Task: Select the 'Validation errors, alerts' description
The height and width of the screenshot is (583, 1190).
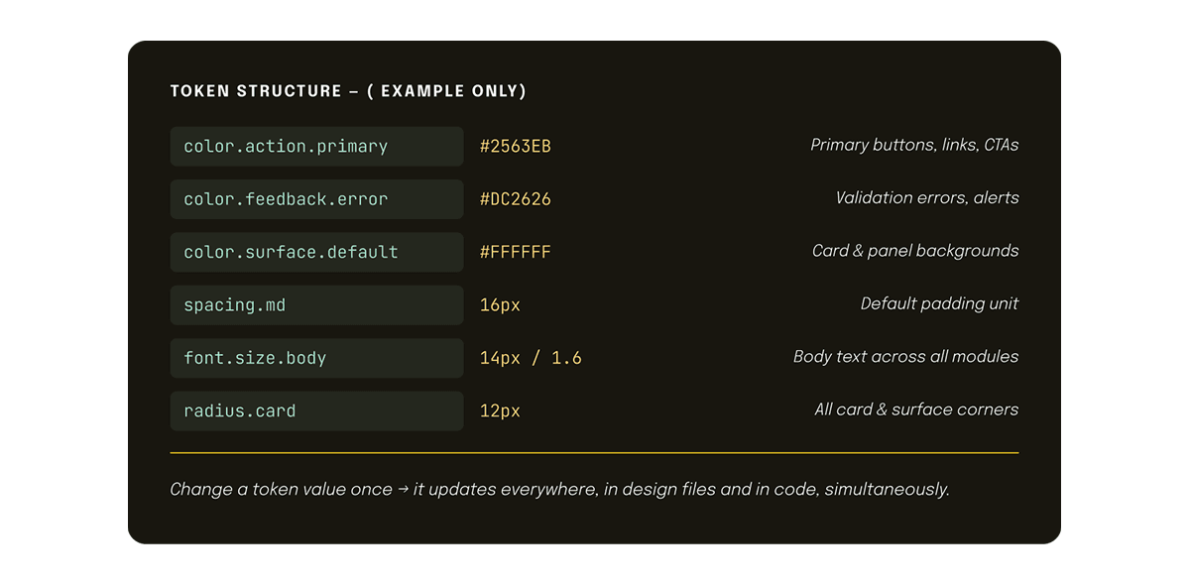Action: (926, 198)
